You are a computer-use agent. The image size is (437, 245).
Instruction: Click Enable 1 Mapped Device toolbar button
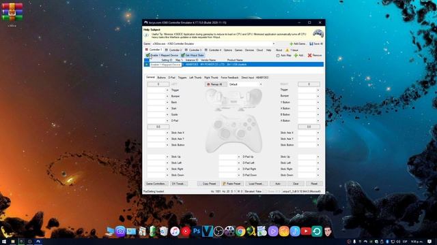tap(163, 55)
